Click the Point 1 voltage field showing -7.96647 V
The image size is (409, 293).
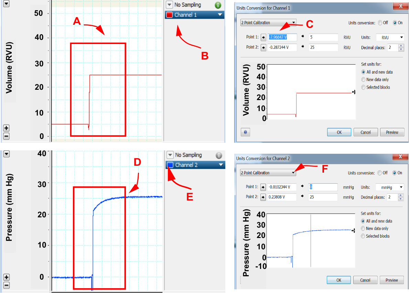[282, 37]
